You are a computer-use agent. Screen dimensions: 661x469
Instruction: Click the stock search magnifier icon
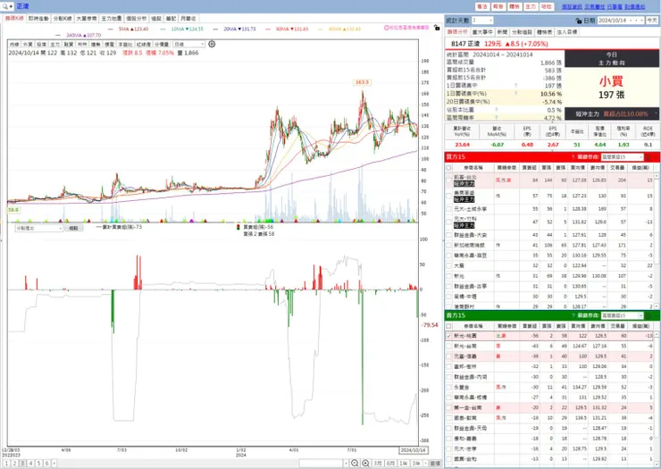pos(5,6)
